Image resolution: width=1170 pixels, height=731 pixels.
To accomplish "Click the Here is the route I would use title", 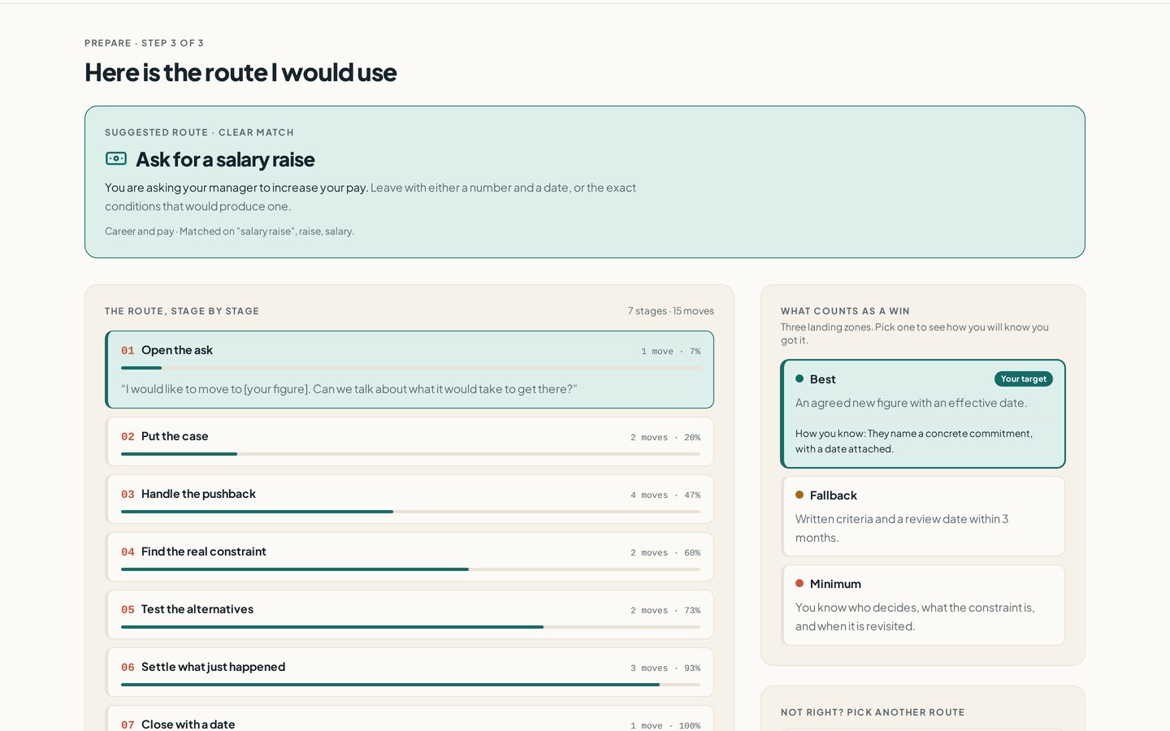I will [240, 72].
